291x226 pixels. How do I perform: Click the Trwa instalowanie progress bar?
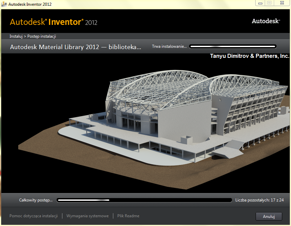[233, 46]
